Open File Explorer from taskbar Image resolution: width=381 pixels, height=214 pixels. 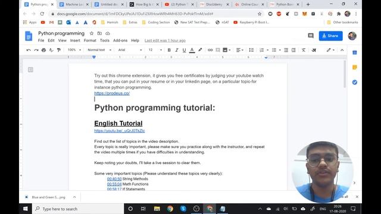coord(157,209)
